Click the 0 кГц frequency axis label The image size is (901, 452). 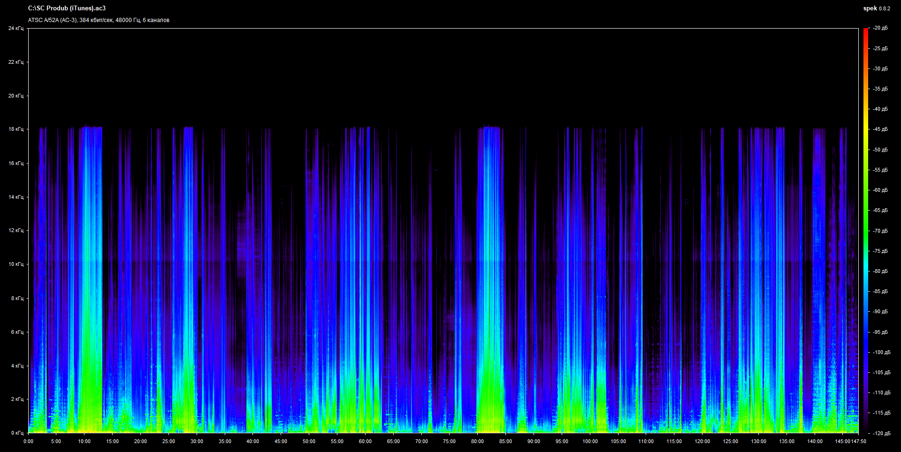point(17,433)
